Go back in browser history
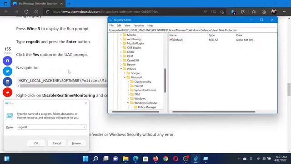The width and height of the screenshot is (291, 164). (6, 11)
